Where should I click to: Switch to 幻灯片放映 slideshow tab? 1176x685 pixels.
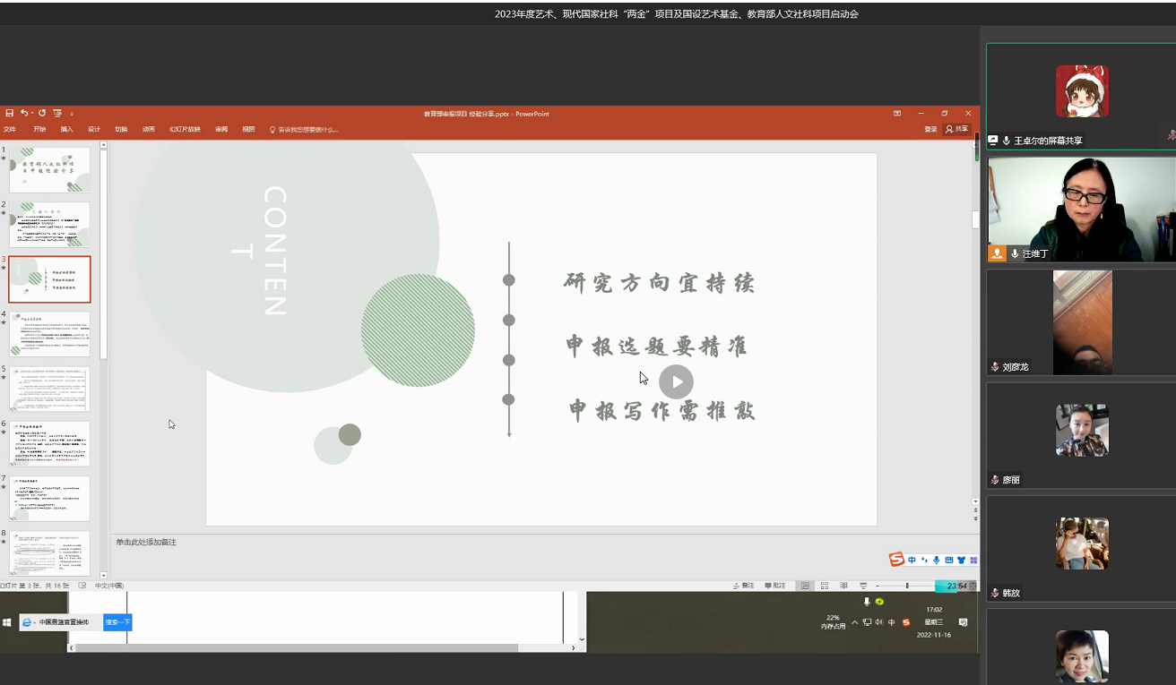pos(185,130)
